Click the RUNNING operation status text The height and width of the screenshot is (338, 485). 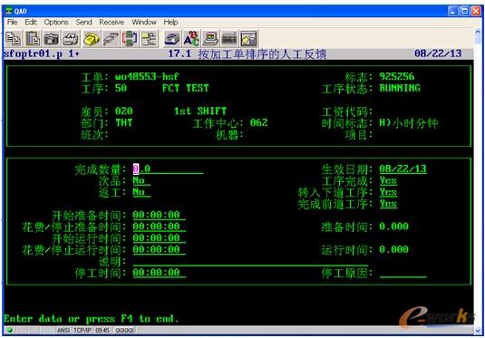400,88
